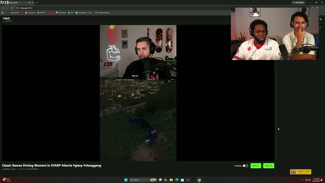The image size is (325, 183).
Task: Close the ClipQ | ZOLO tab
Action: point(32,3)
